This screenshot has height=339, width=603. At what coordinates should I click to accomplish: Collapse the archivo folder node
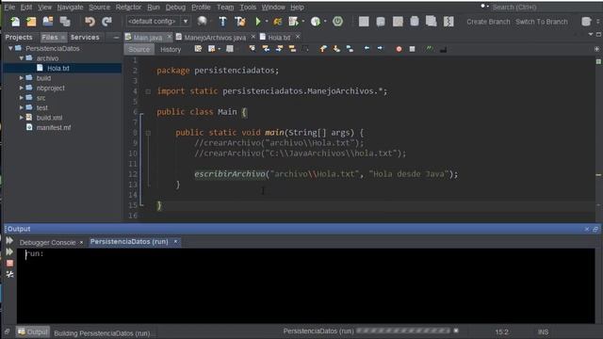click(x=22, y=58)
